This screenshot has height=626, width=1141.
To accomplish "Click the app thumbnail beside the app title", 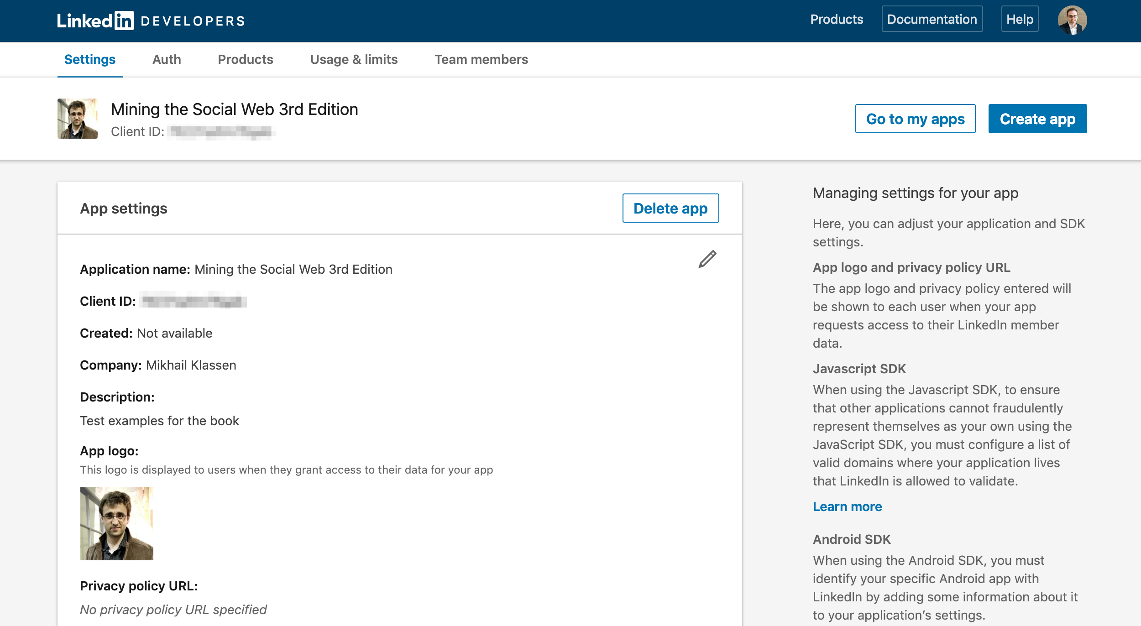I will pyautogui.click(x=78, y=119).
